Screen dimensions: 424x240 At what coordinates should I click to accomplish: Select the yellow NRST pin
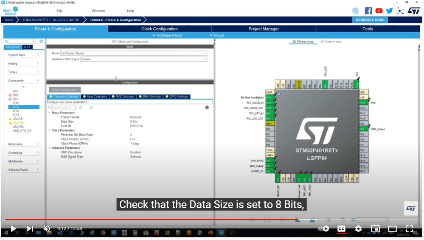pos(270,124)
